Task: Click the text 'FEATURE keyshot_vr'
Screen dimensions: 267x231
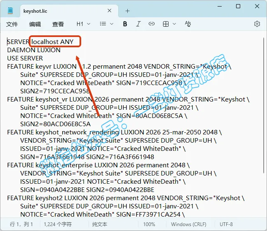Action: click(x=37, y=99)
